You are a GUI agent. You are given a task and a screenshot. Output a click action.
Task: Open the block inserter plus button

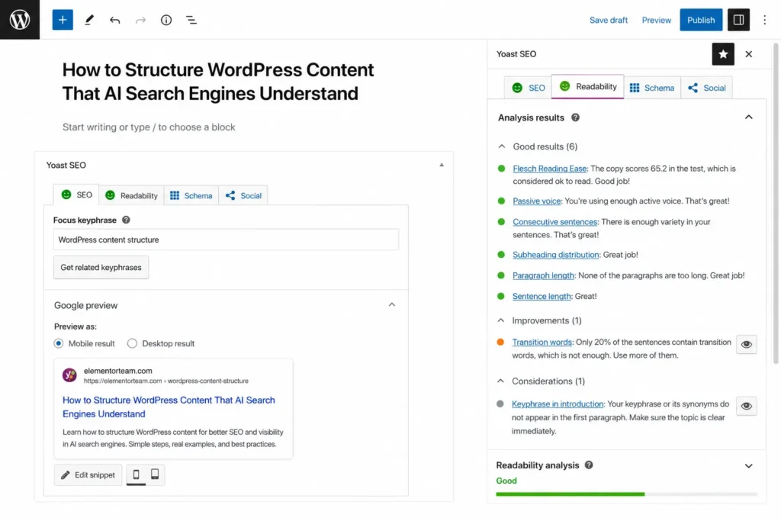63,20
